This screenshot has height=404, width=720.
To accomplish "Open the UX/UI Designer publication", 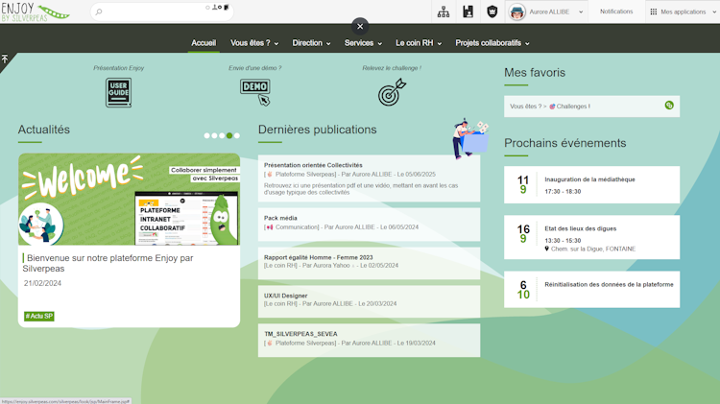I will 286,296.
